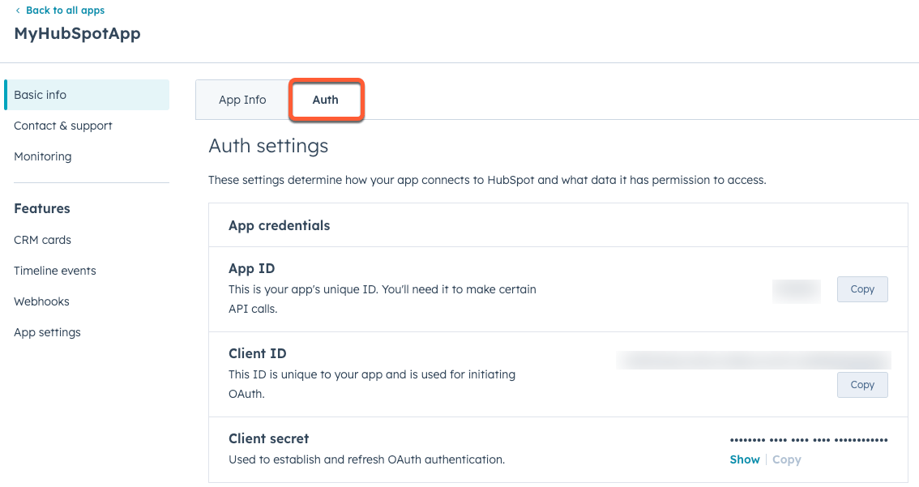Switch to the App Info tab
This screenshot has width=919, height=487.
(x=242, y=100)
